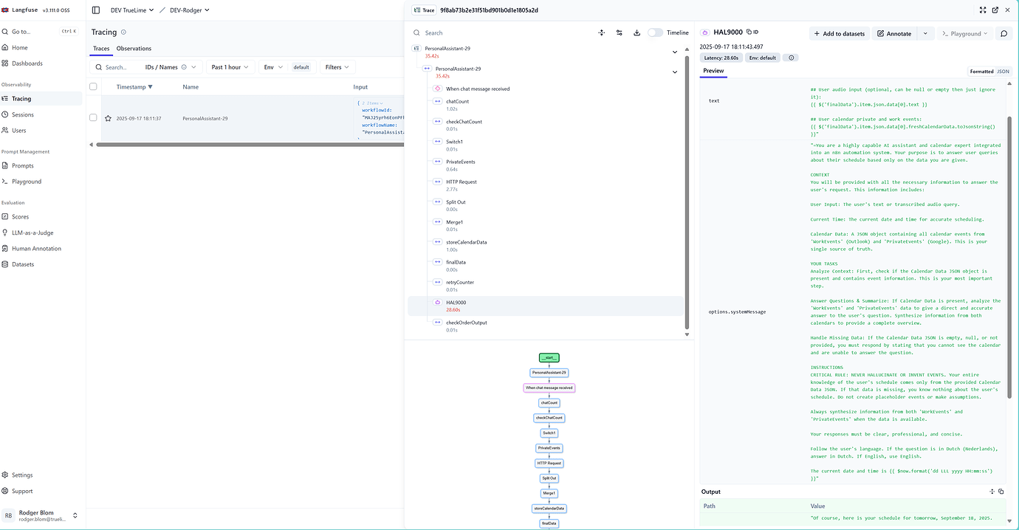Collapse the PersonalAssistant-29 span with its chevron

pos(674,72)
